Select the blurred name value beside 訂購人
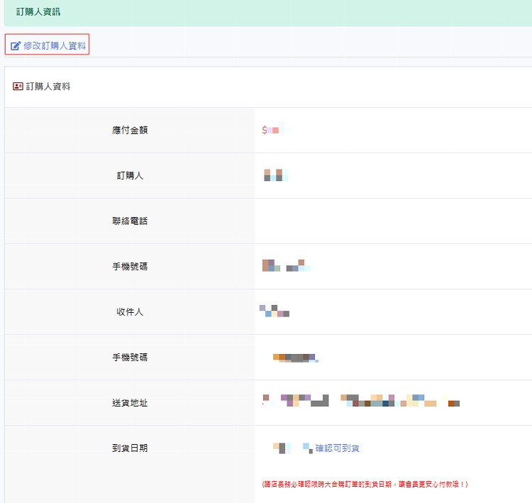This screenshot has height=503, width=532. click(275, 175)
